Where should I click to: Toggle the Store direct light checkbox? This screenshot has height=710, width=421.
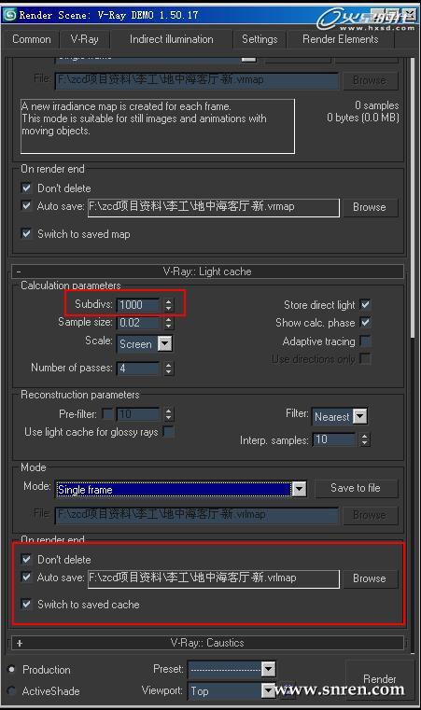tap(365, 304)
